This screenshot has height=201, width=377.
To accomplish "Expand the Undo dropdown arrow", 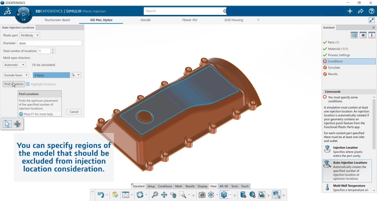I will click(x=107, y=195).
